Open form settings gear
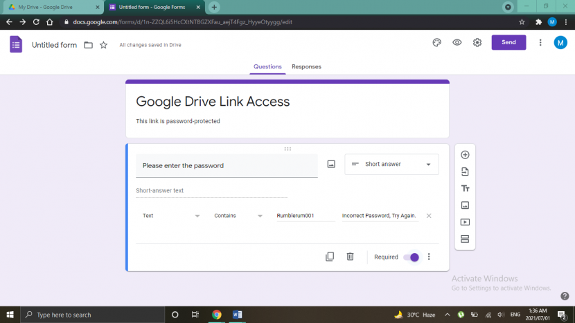The image size is (575, 323). pyautogui.click(x=477, y=42)
